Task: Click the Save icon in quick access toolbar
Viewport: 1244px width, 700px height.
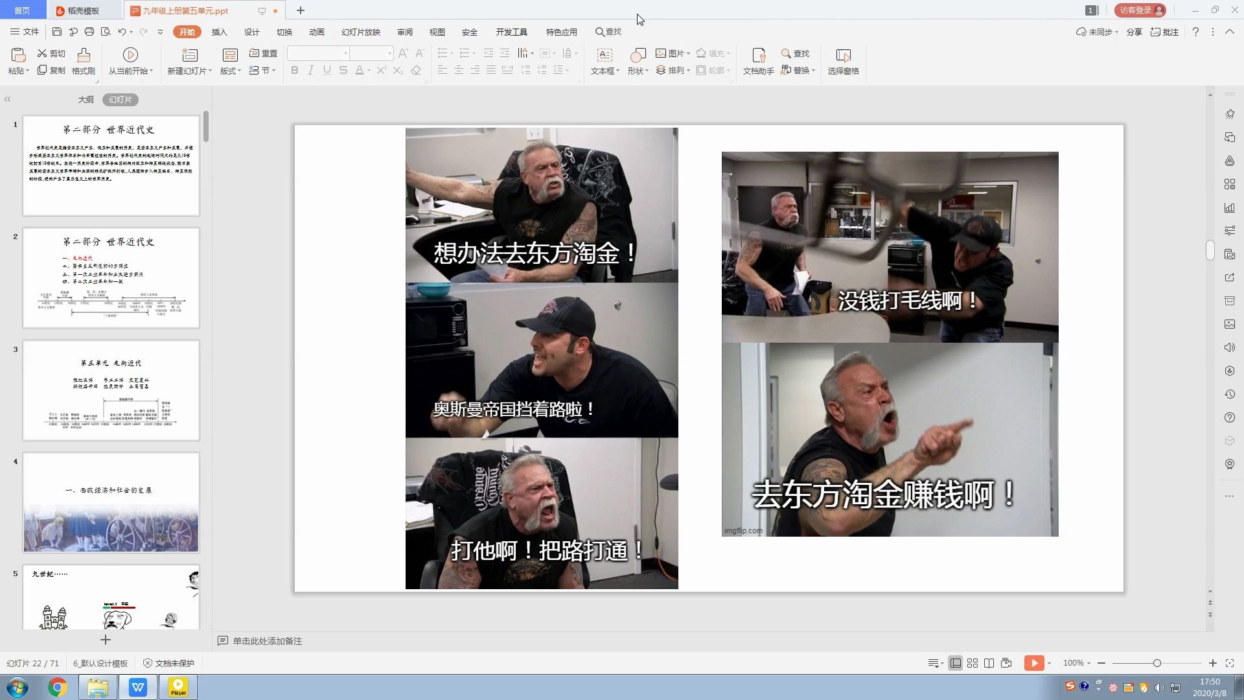Action: pos(57,31)
